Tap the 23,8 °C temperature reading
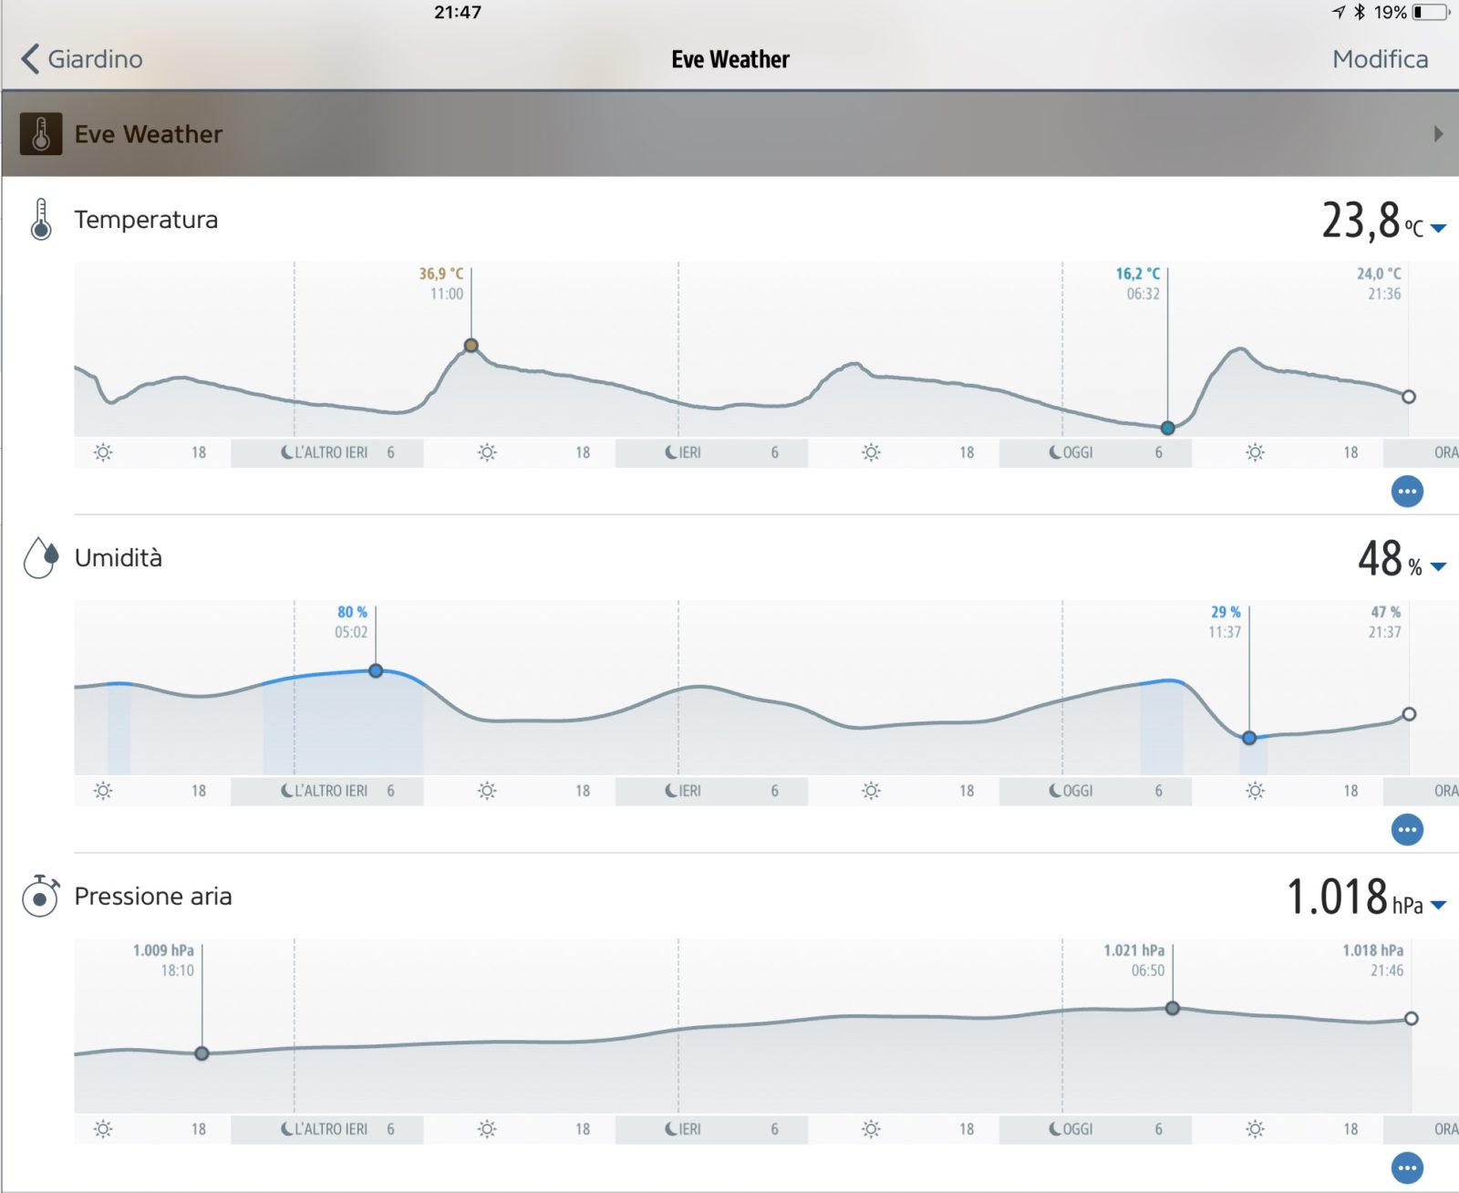Screen dimensions: 1459x1193 click(x=1372, y=220)
